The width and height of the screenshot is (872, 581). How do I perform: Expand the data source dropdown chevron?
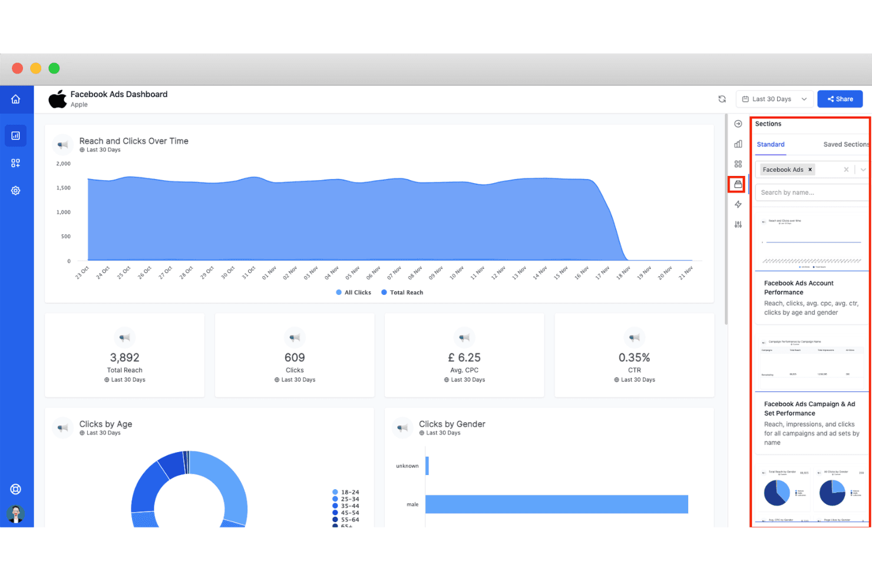coord(863,170)
